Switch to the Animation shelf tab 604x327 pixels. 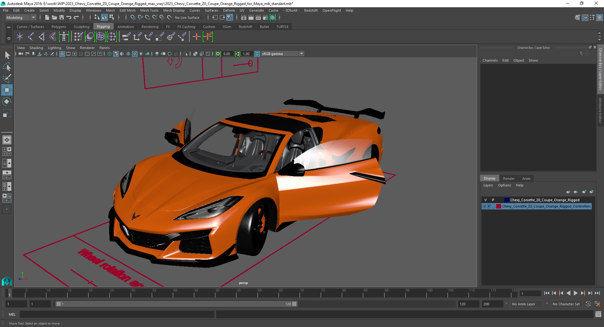tap(126, 27)
